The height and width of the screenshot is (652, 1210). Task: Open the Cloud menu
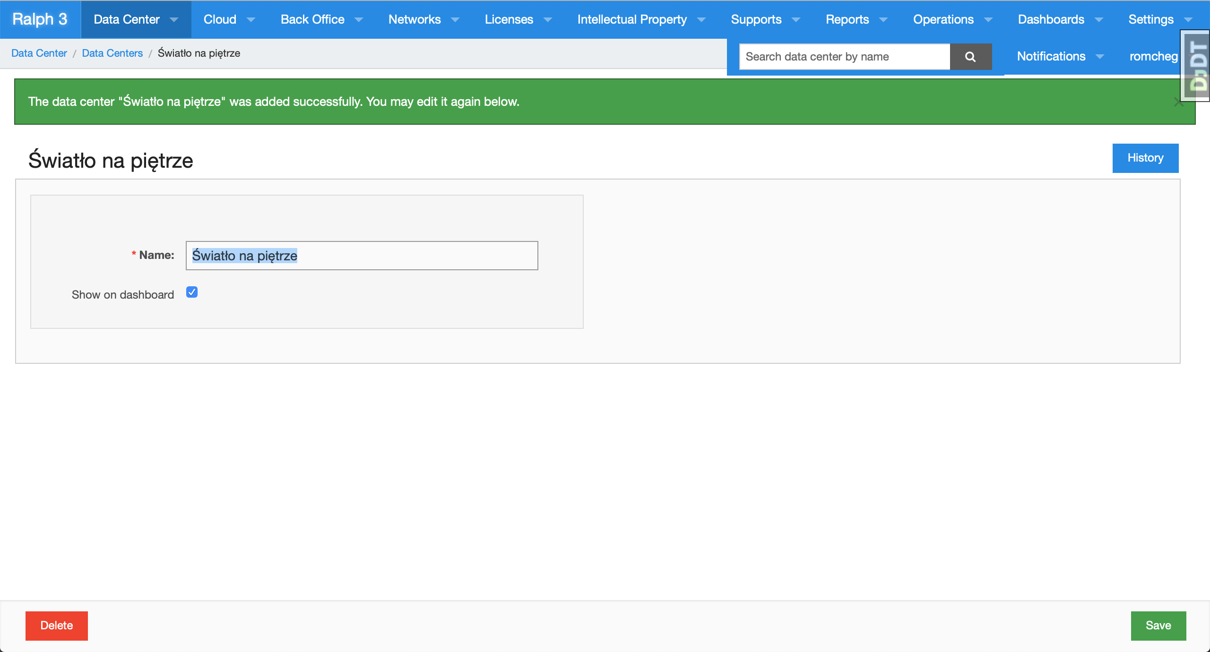tap(229, 19)
